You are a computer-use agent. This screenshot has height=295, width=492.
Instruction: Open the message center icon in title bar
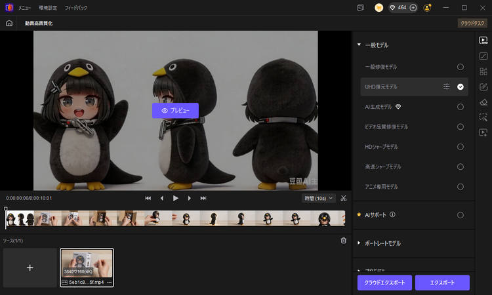point(360,8)
